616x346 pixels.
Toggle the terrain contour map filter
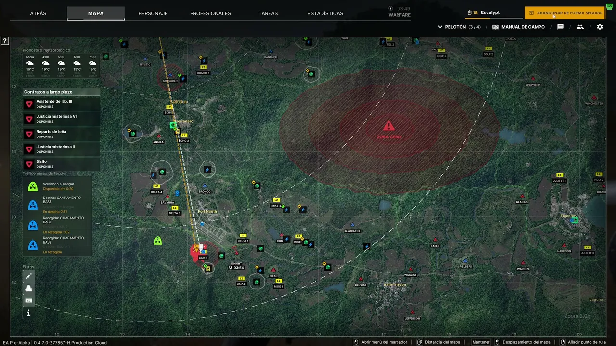(28, 288)
